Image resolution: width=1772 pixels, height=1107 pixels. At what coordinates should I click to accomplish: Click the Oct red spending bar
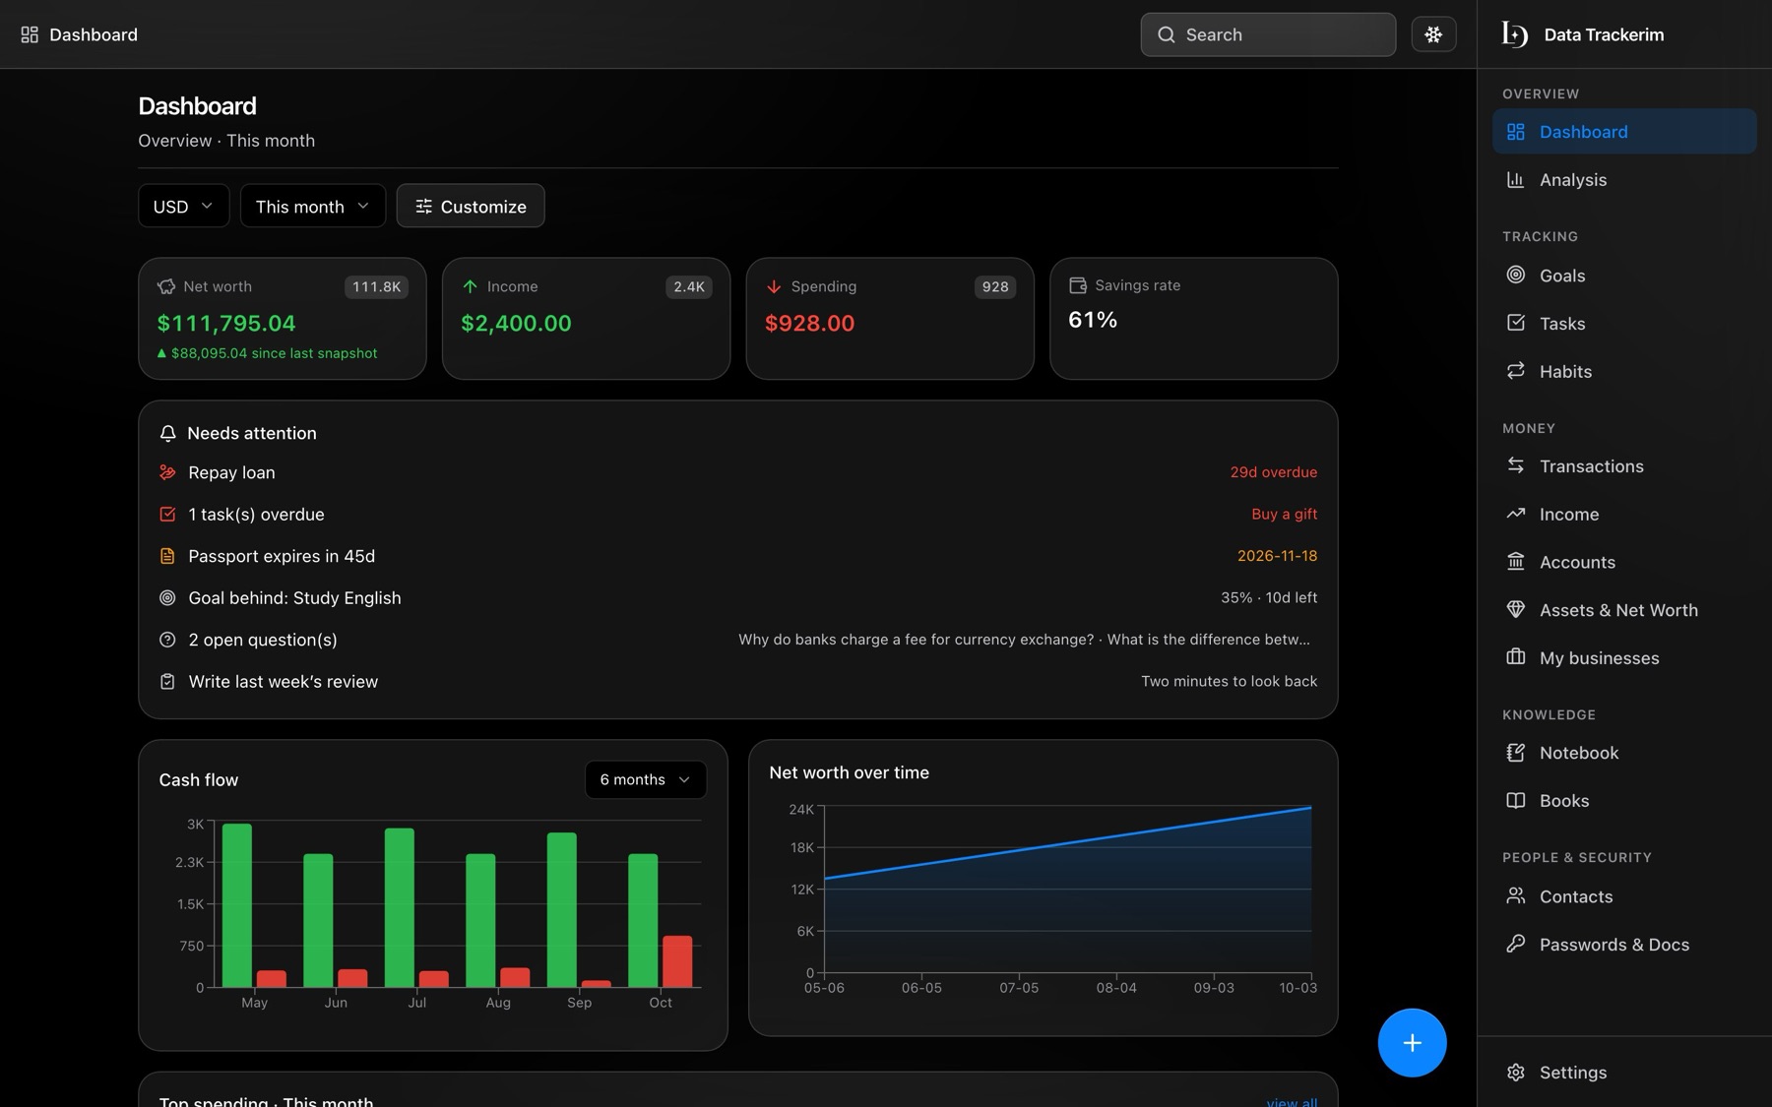[x=677, y=961]
